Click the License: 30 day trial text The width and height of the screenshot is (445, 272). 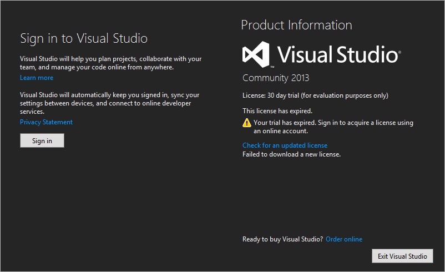315,95
